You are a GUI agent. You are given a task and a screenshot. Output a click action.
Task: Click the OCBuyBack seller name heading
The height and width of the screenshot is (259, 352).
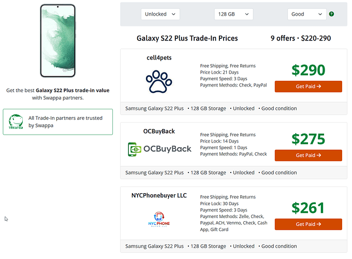[x=159, y=131]
